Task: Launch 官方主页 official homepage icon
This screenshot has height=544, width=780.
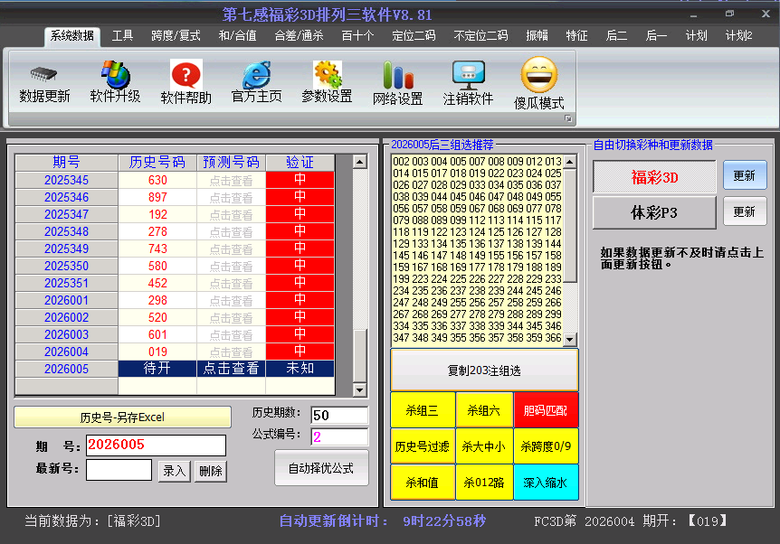Action: 256,74
